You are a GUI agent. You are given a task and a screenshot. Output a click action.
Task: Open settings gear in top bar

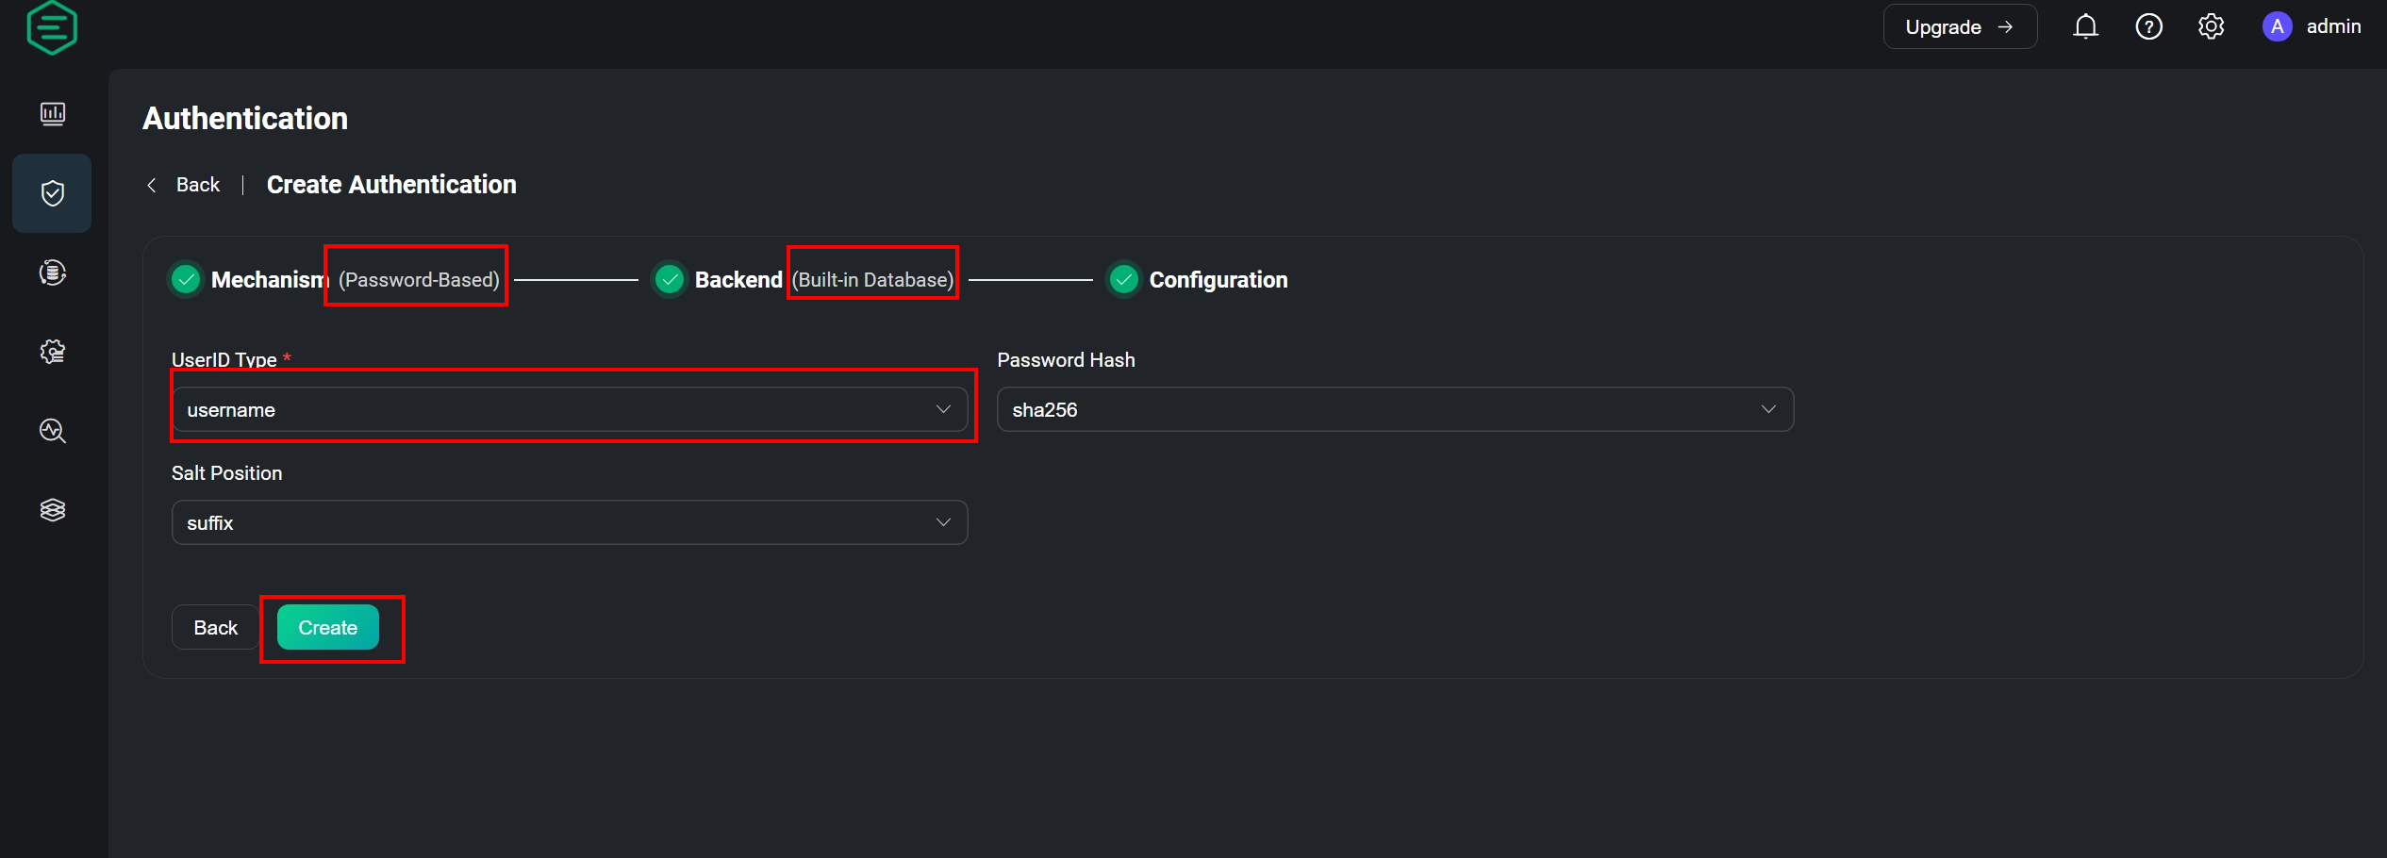click(2211, 26)
